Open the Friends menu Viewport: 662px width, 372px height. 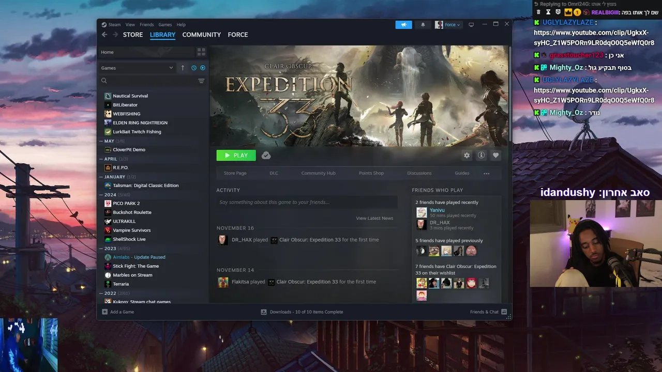click(146, 24)
